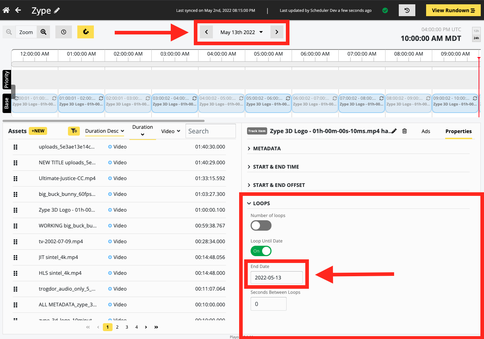This screenshot has width=484, height=339.
Task: Click the scrollbar below the tracks
Action: coord(104,121)
